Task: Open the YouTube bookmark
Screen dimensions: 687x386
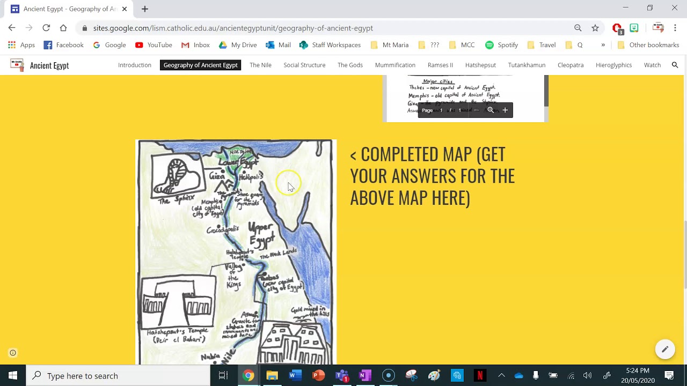Action: [x=154, y=45]
